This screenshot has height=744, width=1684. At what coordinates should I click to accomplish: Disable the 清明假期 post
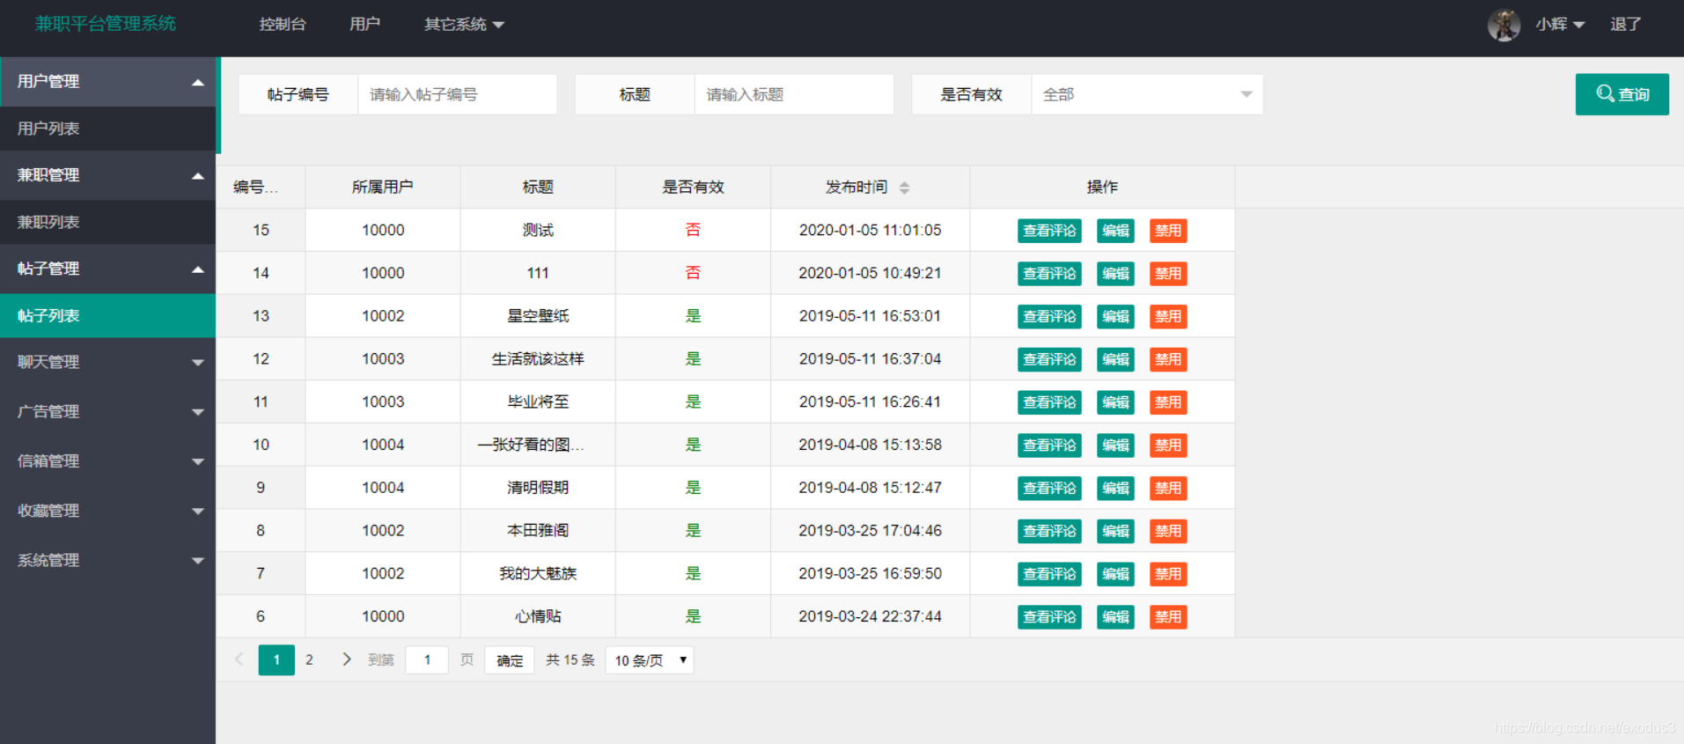point(1168,488)
